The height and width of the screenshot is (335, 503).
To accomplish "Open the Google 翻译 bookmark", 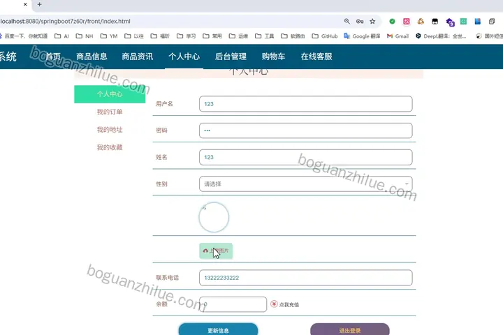I will [362, 36].
